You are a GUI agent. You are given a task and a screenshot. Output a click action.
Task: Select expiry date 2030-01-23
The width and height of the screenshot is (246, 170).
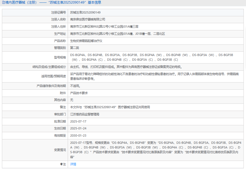(78, 136)
